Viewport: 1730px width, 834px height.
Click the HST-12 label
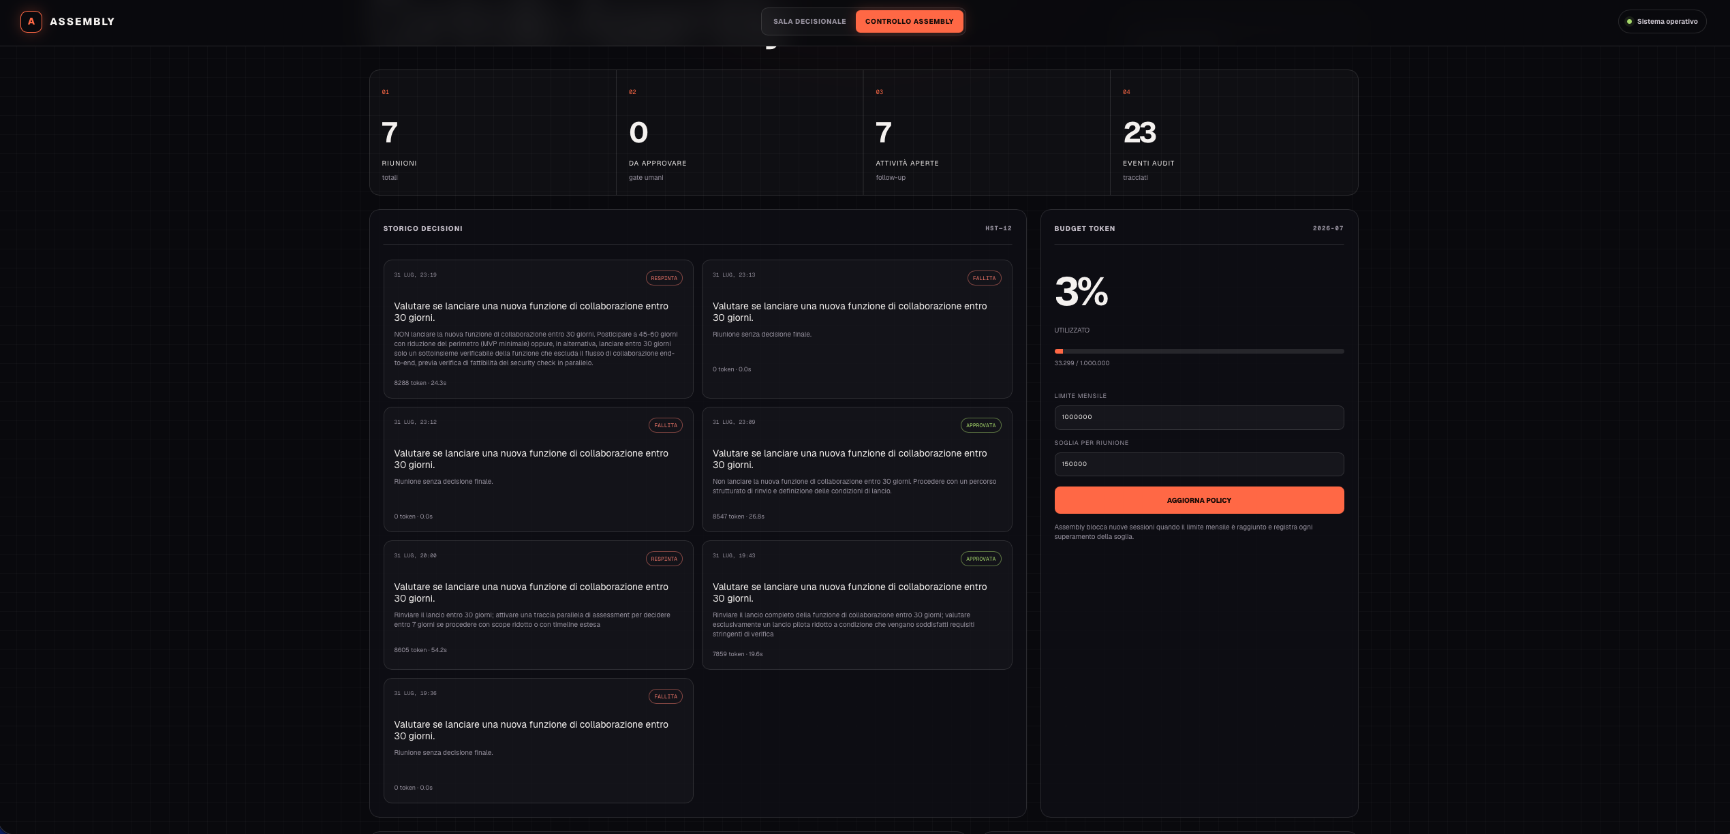point(998,228)
